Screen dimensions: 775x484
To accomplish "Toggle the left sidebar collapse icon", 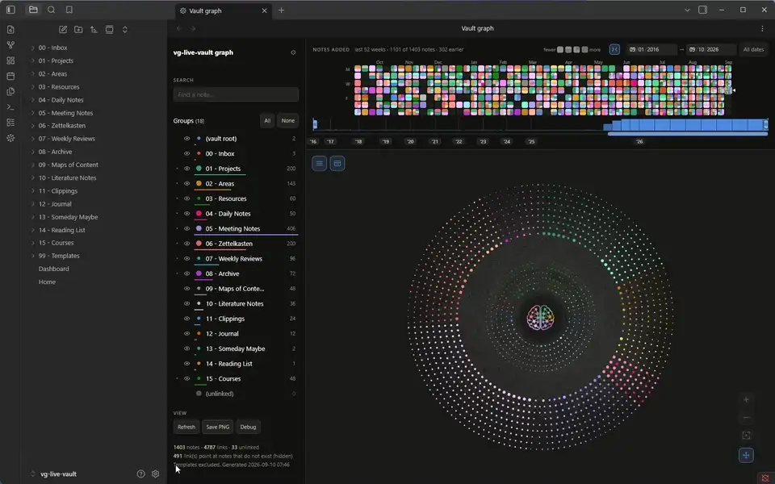I will [x=10, y=10].
